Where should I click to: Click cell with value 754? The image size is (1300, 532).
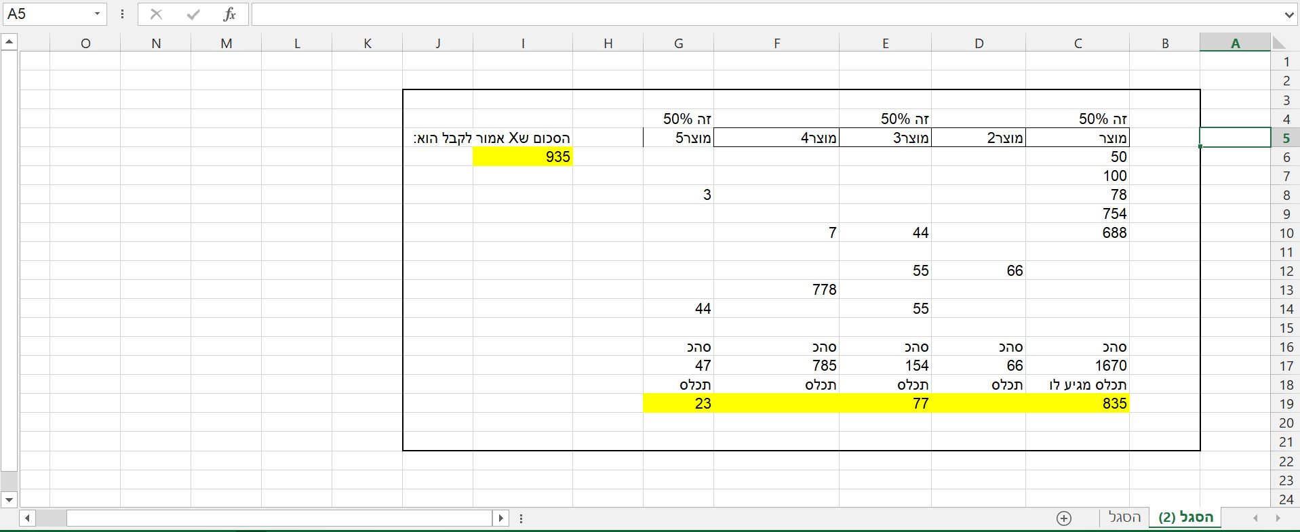tap(1078, 213)
